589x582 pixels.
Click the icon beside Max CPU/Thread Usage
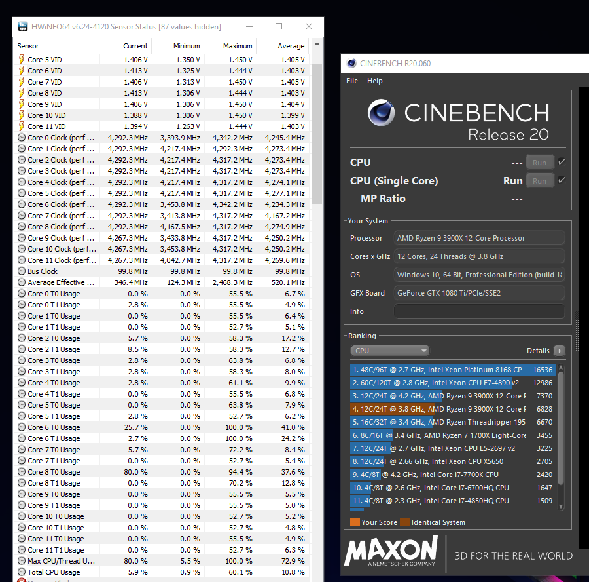tap(22, 561)
